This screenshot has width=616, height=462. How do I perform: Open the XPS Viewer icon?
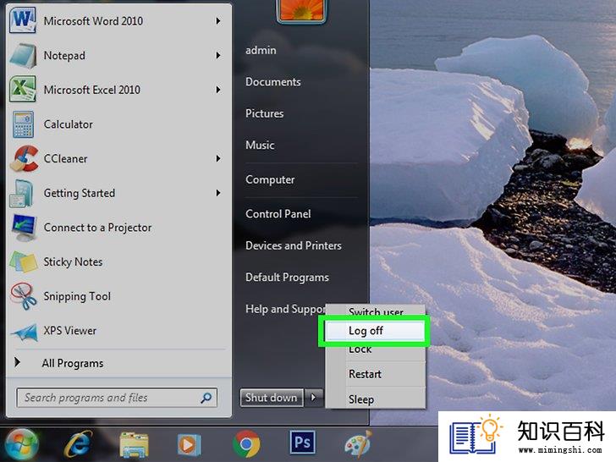25,332
